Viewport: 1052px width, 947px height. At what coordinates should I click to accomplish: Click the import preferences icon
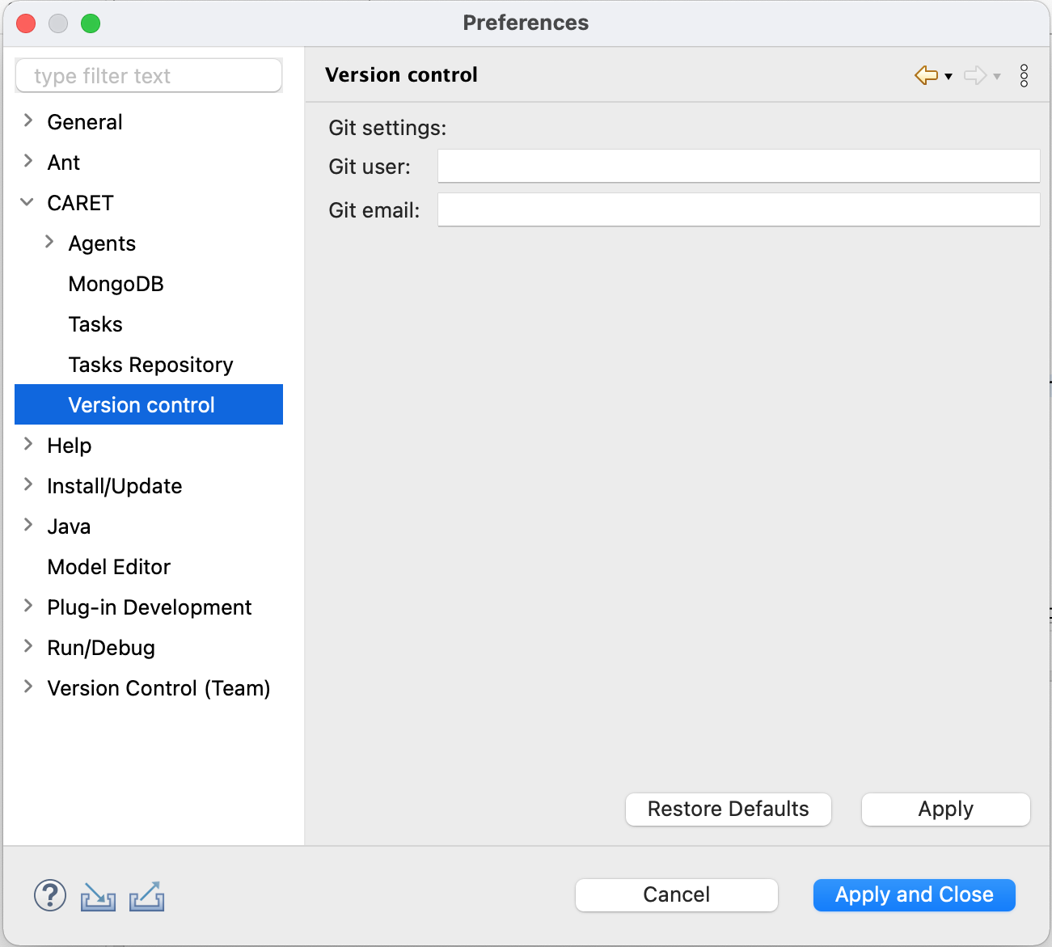tap(97, 895)
